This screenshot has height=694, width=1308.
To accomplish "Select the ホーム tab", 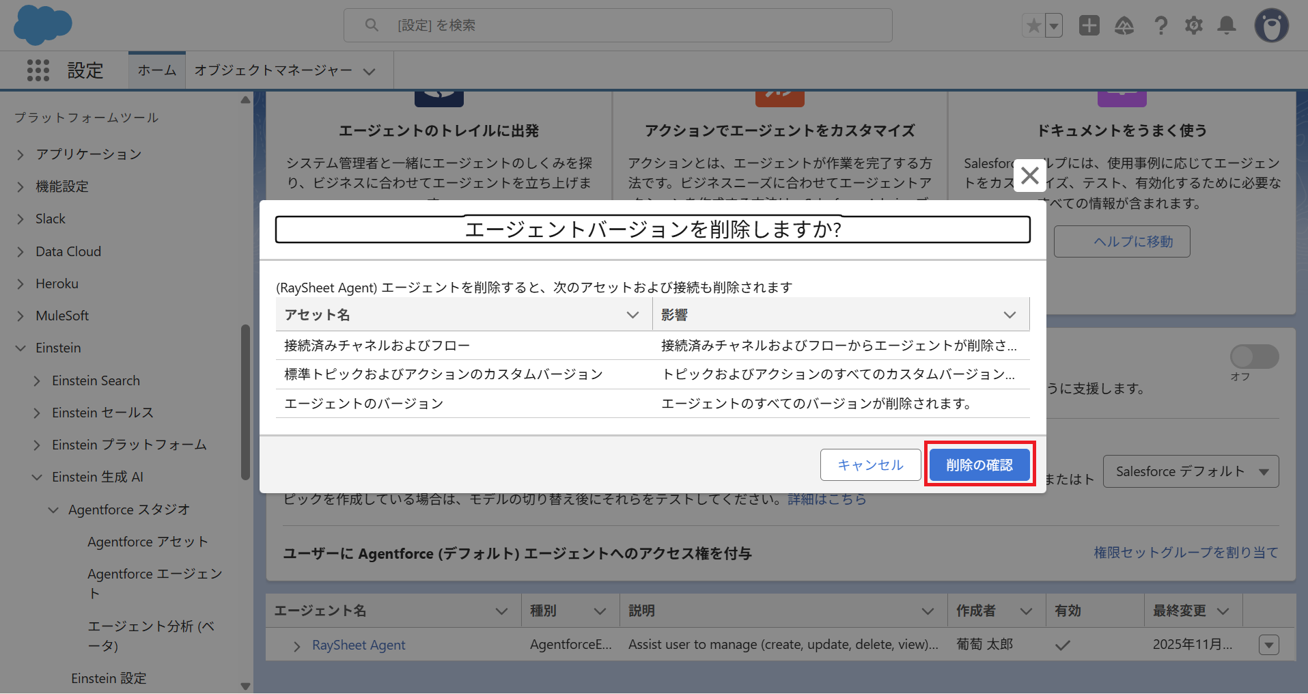I will pos(157,70).
